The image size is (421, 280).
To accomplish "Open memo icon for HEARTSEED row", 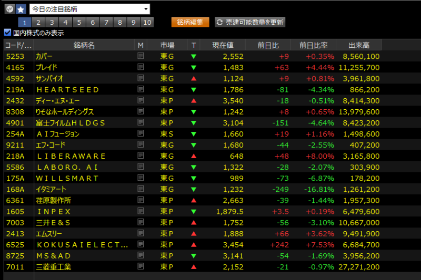I will (x=141, y=89).
